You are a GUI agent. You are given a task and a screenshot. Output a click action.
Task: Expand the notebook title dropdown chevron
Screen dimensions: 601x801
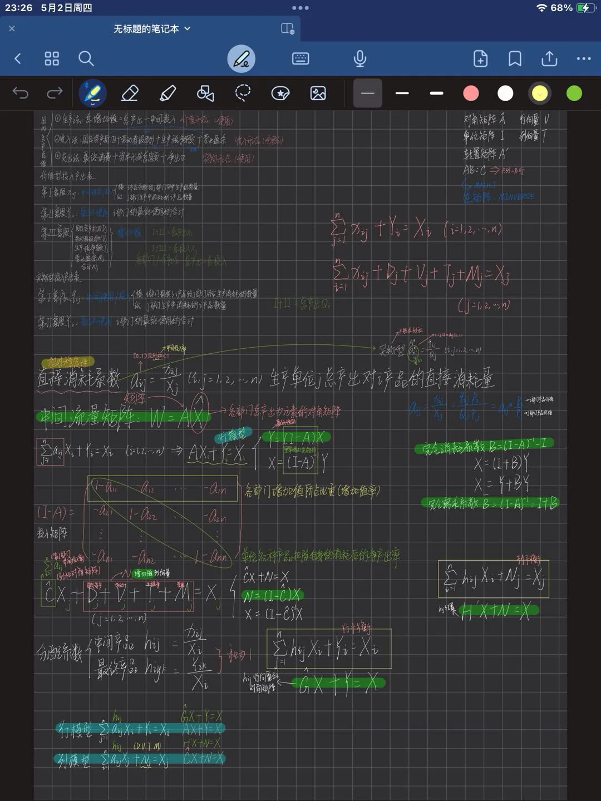pos(188,28)
